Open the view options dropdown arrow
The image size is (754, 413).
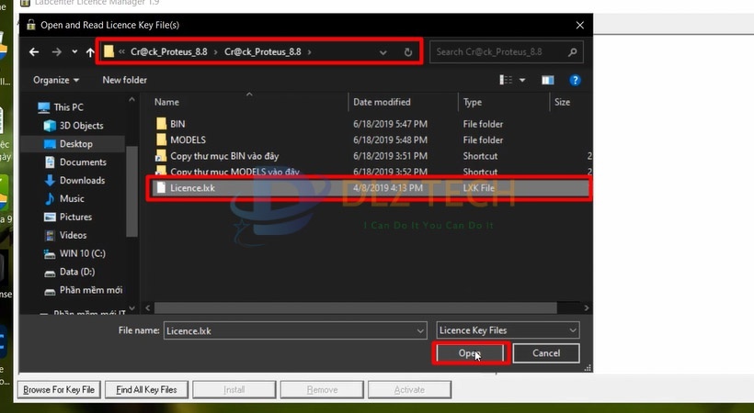(521, 80)
